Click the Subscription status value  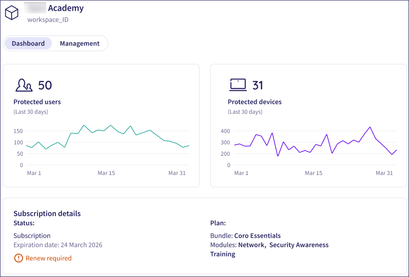click(x=32, y=235)
